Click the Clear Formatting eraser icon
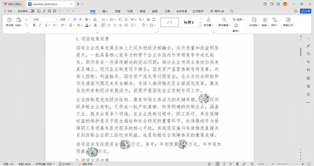 point(95,20)
